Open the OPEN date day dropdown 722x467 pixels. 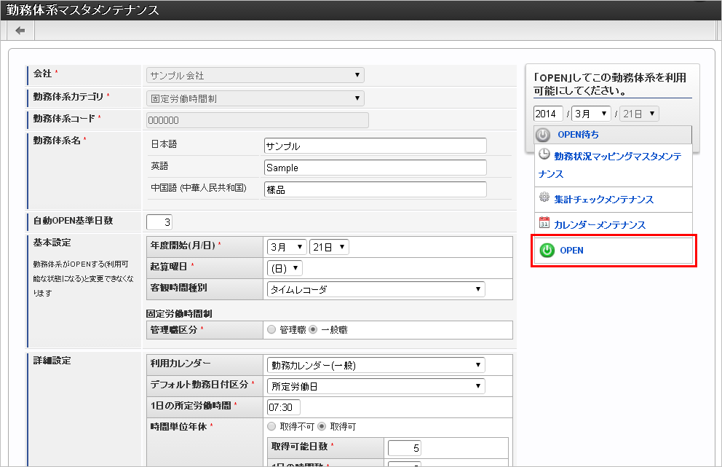click(639, 114)
